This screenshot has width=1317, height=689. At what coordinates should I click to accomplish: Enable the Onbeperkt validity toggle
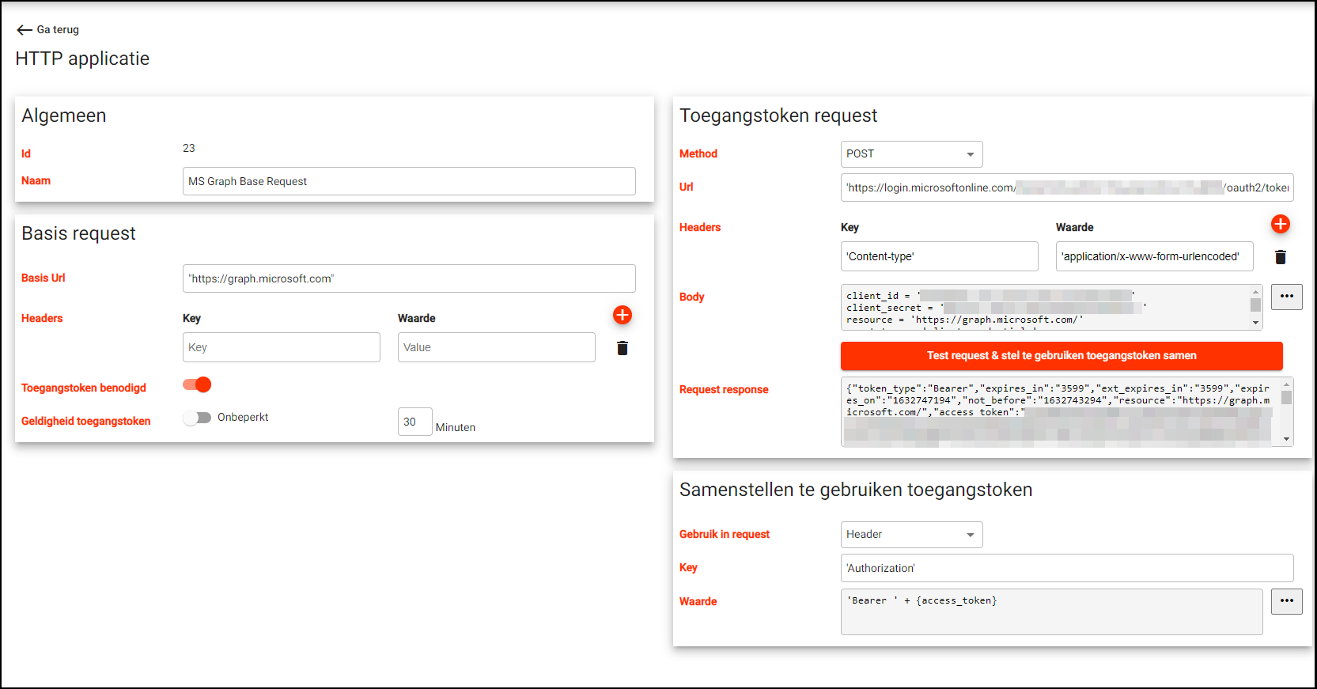point(196,418)
